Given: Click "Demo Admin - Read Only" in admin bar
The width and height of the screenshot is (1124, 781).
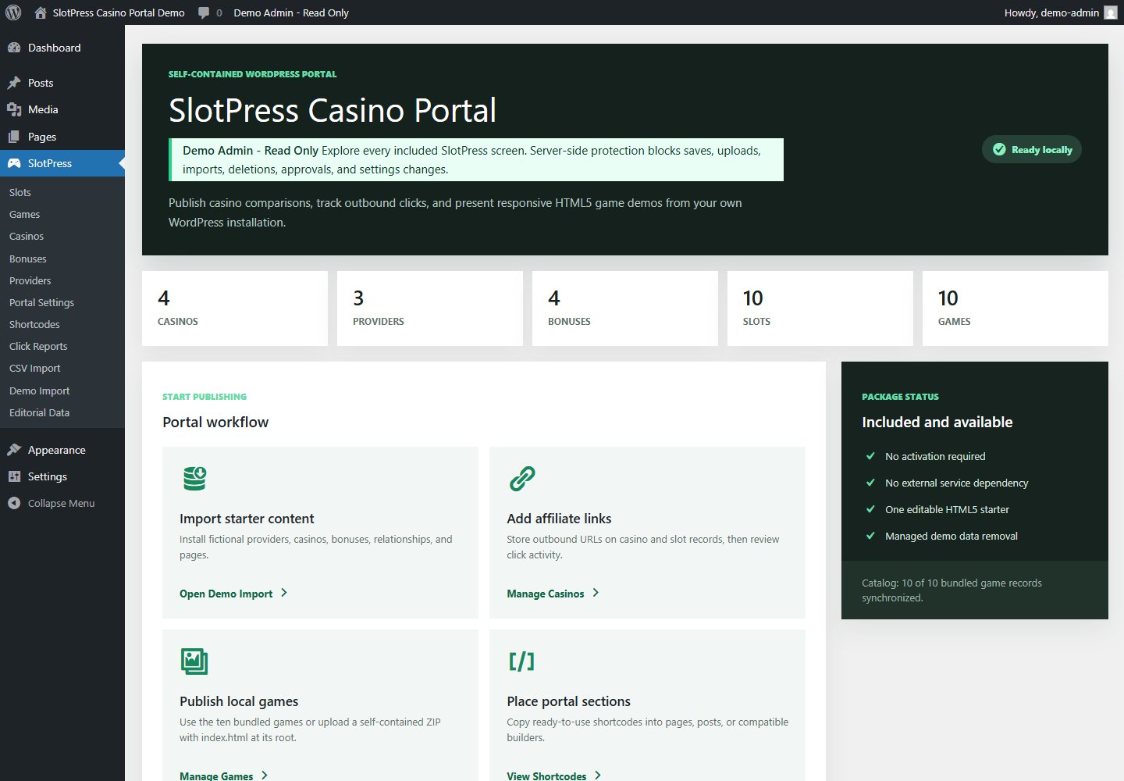Looking at the screenshot, I should (291, 12).
